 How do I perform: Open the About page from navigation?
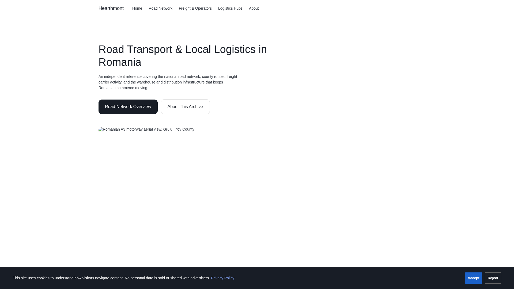pyautogui.click(x=254, y=8)
